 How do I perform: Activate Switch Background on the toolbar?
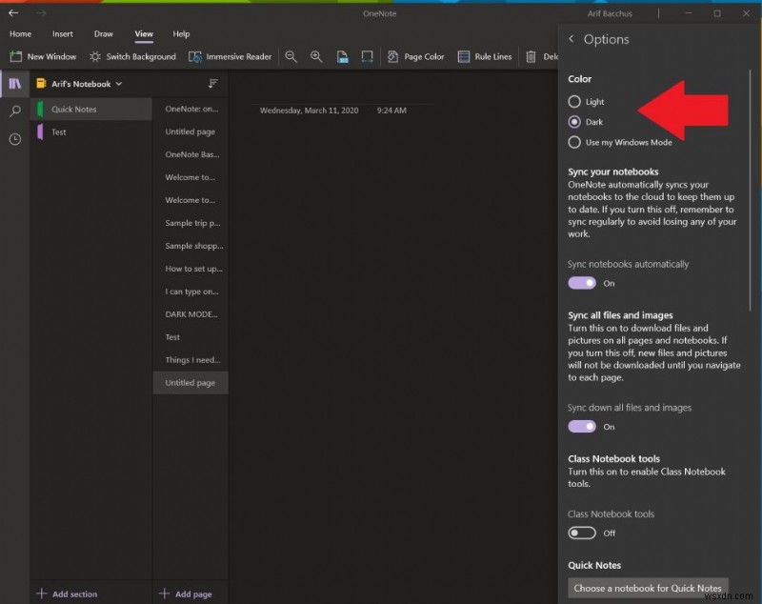132,56
